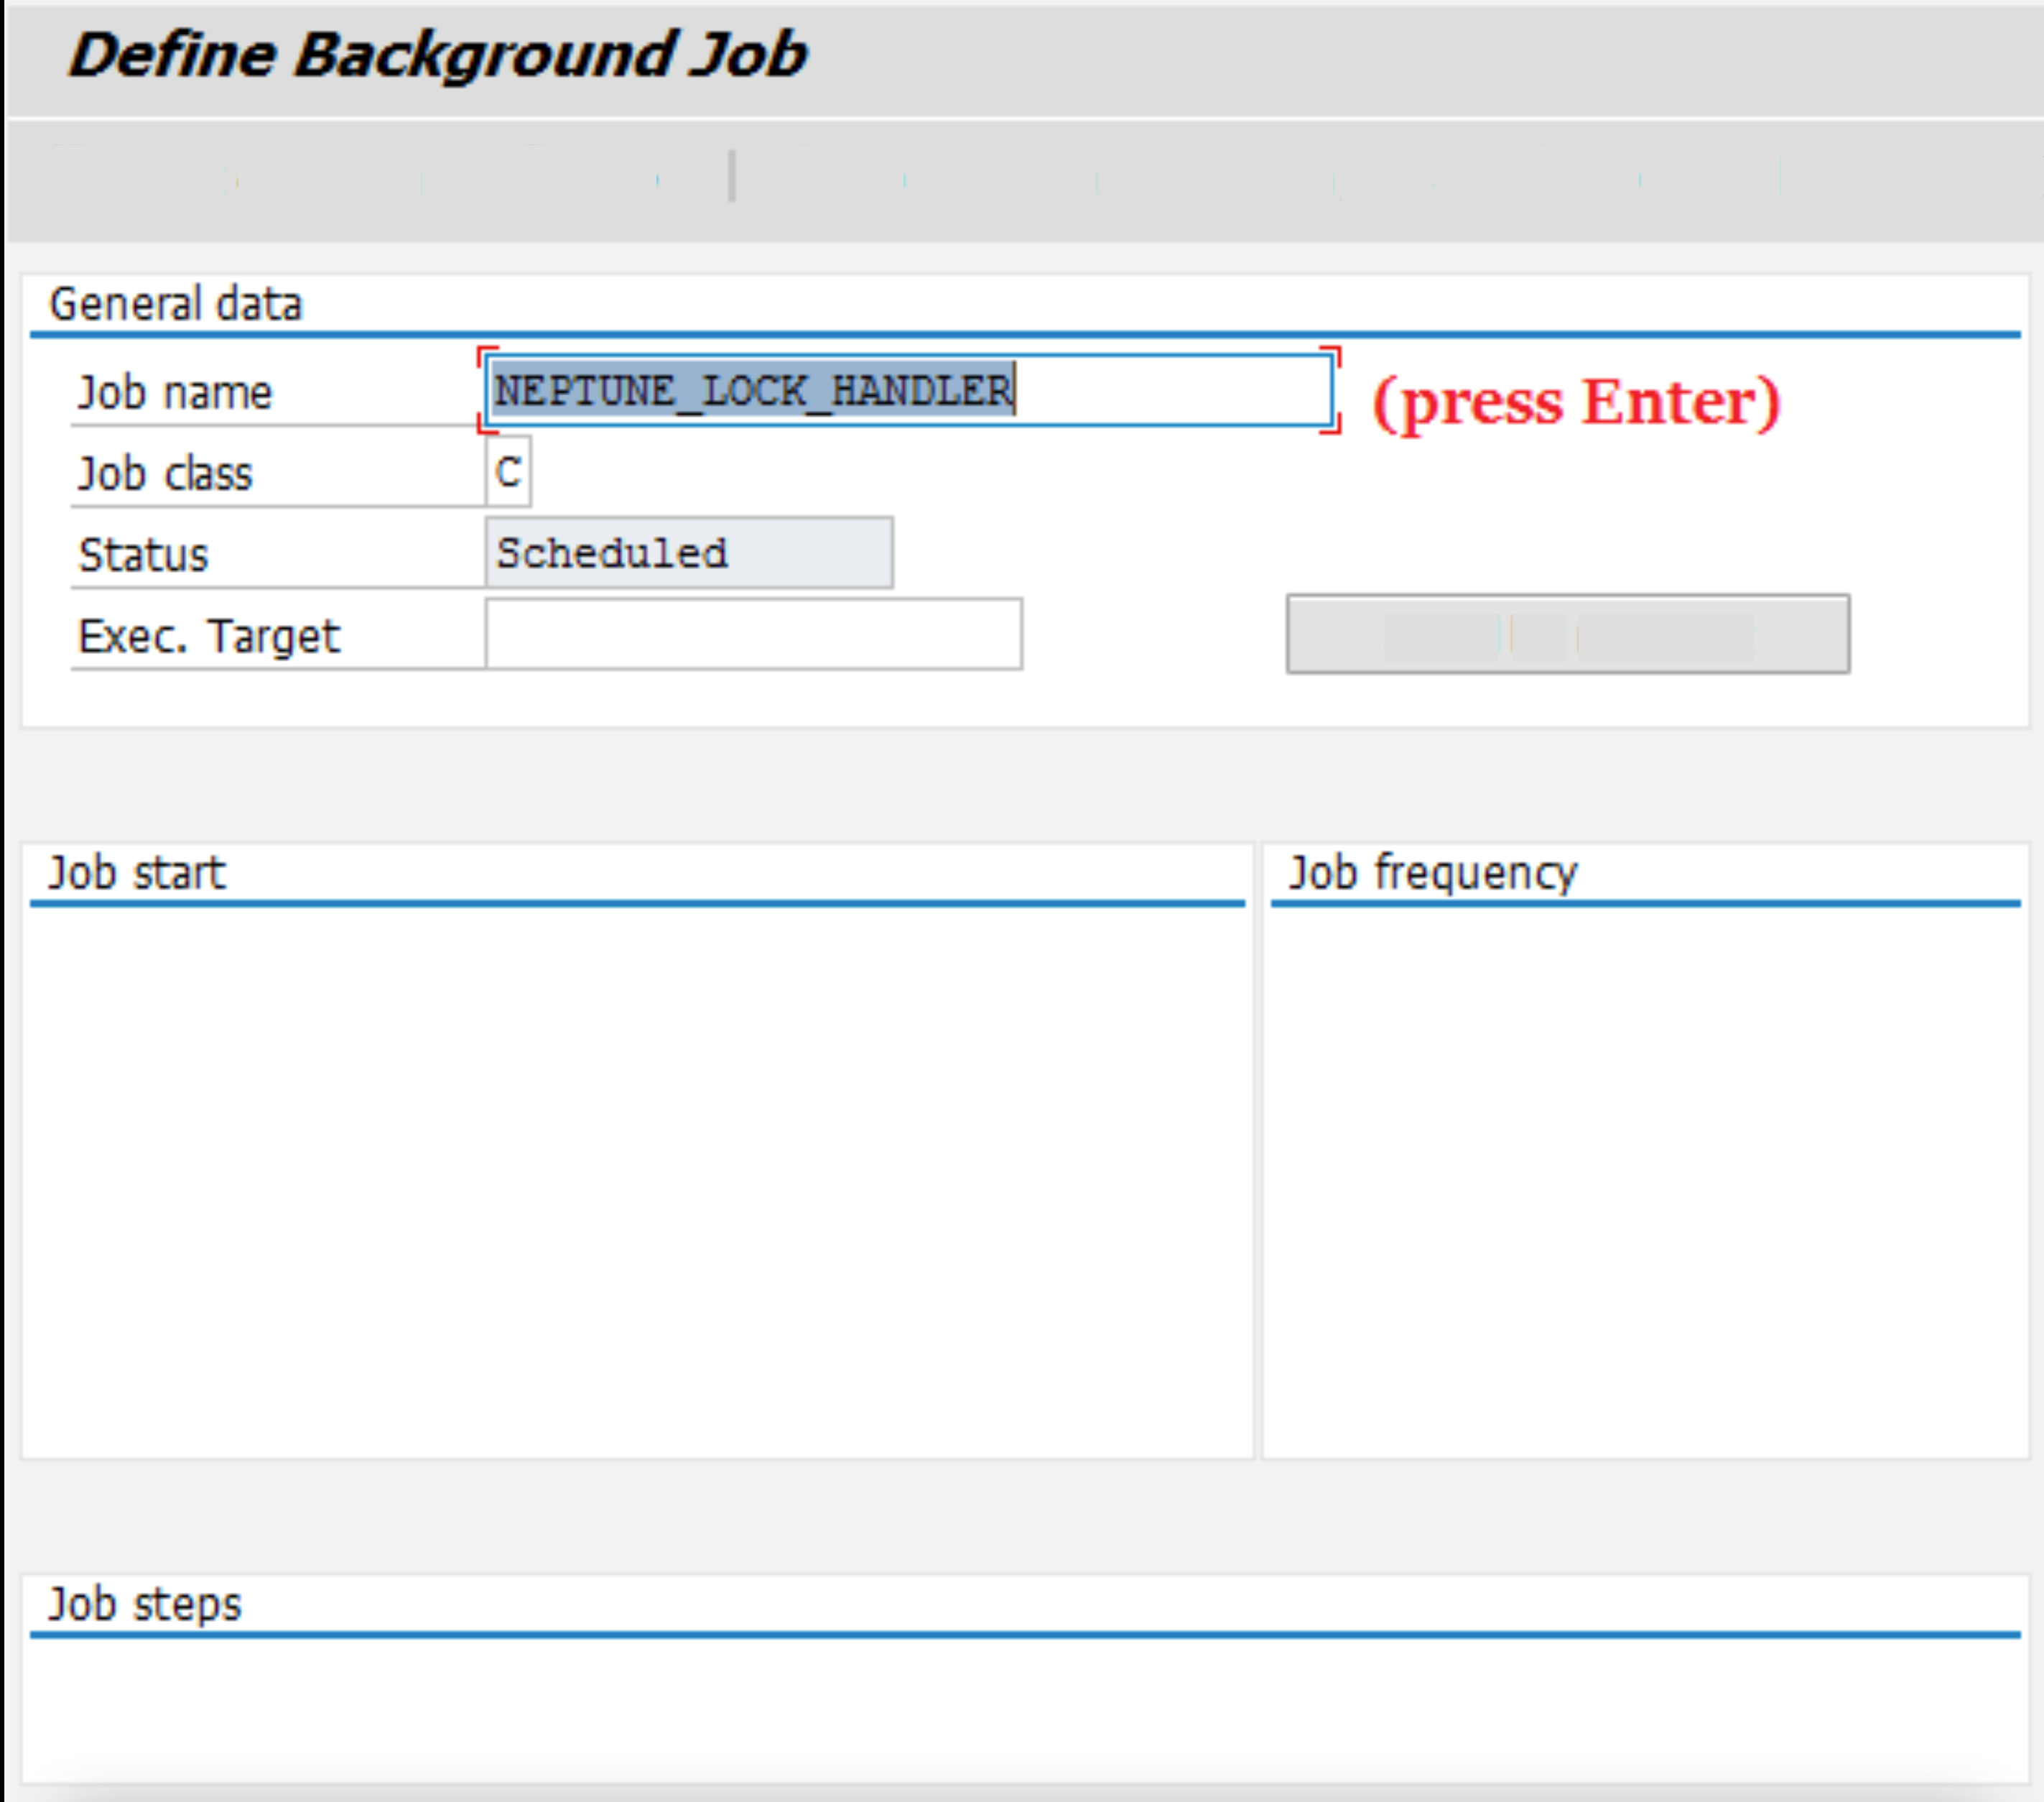Click inside the Job name input field
The height and width of the screenshot is (1802, 2044).
point(1150,392)
